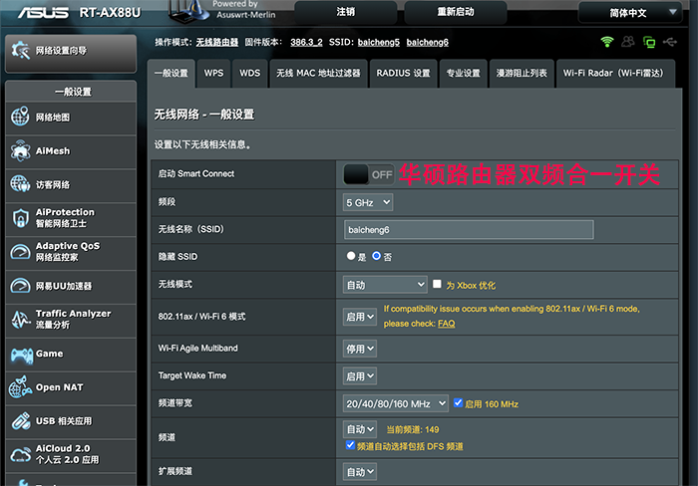Switch to the 一般设置 tab
This screenshot has height=486, width=698.
171,74
